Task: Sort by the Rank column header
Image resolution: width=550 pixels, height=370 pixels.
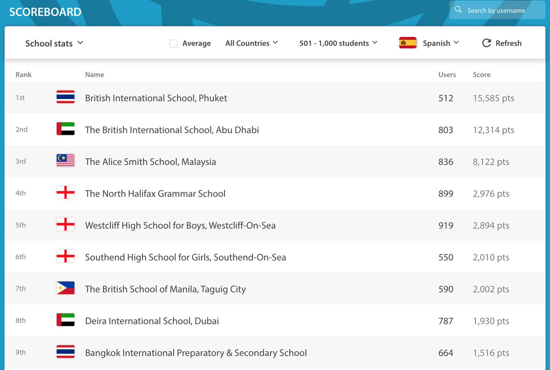Action: (24, 74)
